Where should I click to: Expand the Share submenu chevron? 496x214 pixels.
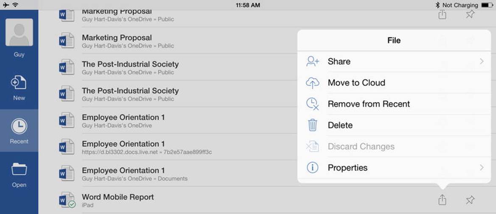tap(482, 61)
